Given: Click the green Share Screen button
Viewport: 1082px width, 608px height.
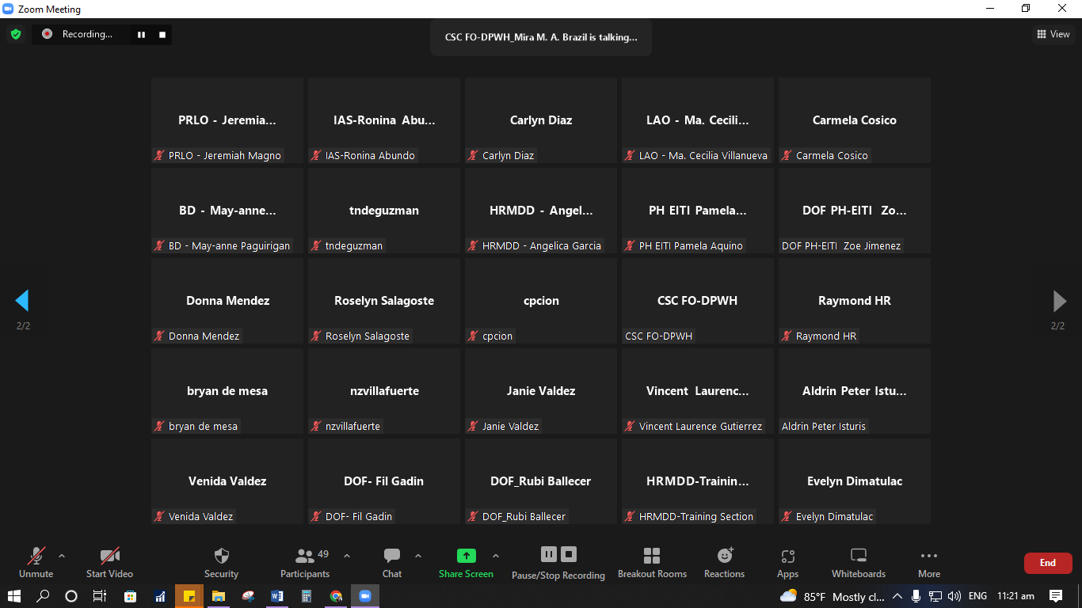Looking at the screenshot, I should point(467,563).
